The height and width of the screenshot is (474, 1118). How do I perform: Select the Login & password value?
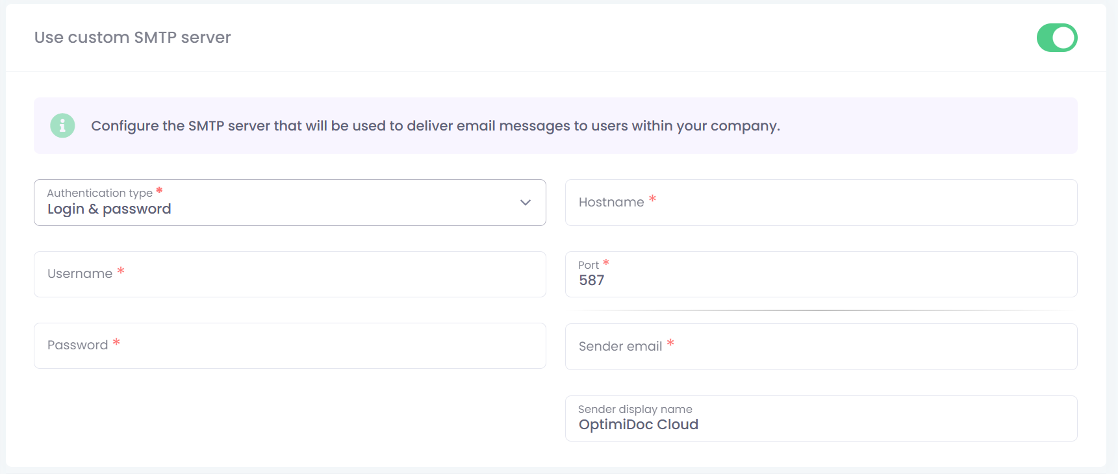109,210
